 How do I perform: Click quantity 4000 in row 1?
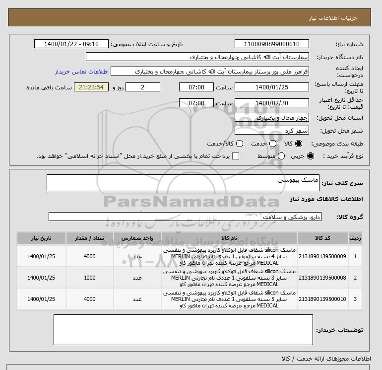(90, 256)
